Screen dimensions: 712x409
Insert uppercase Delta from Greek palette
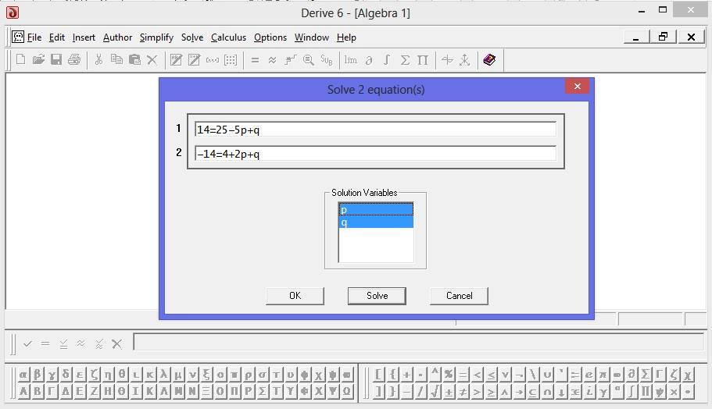(66, 391)
